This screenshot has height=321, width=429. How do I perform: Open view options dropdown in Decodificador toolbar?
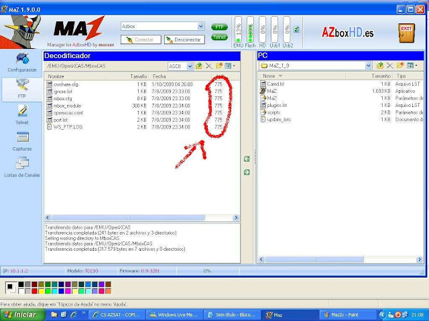click(229, 66)
